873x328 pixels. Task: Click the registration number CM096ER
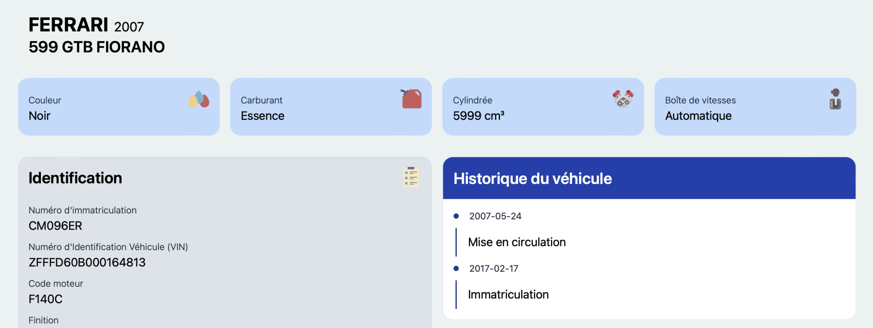pos(55,226)
